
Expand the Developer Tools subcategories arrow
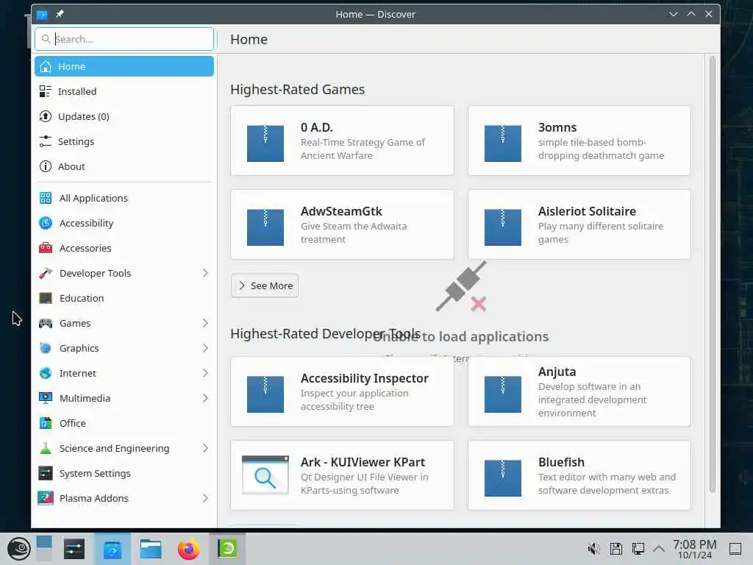click(x=205, y=273)
